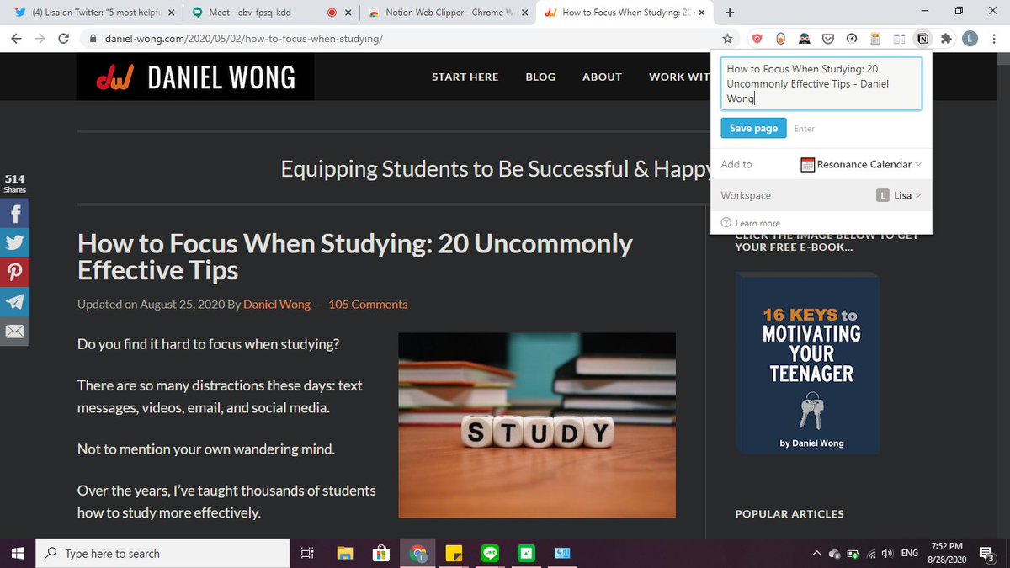Click the Learn more link in Notion clipper
The height and width of the screenshot is (568, 1010).
click(x=757, y=223)
